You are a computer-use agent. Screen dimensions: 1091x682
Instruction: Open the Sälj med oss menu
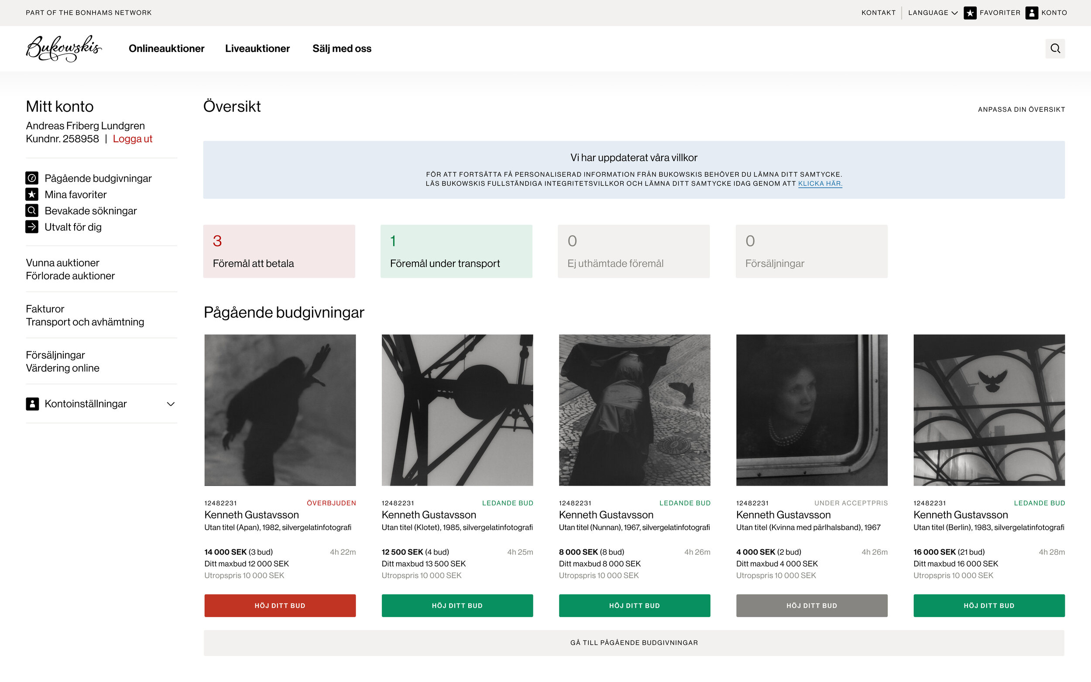342,48
